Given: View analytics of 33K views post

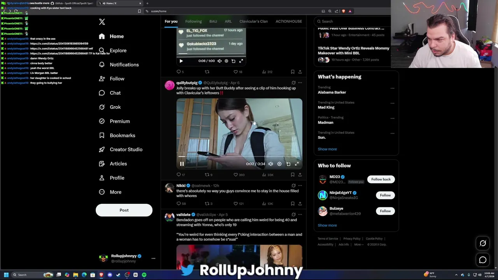Looking at the screenshot, I should pos(268,175).
